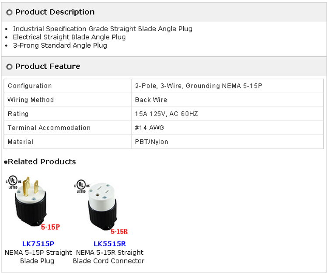
Task: Open the LK7515P product link
Action: pyautogui.click(x=38, y=244)
